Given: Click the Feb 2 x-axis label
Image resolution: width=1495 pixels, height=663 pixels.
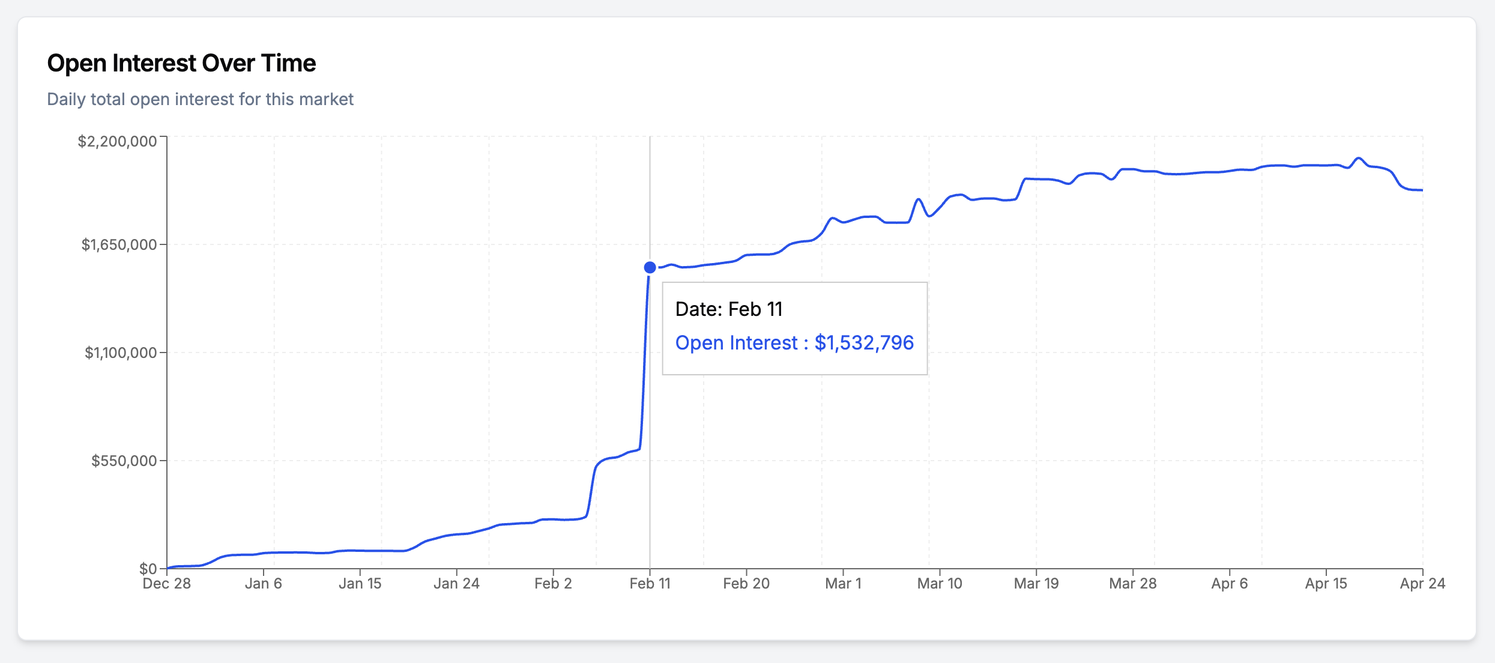Looking at the screenshot, I should click(553, 583).
